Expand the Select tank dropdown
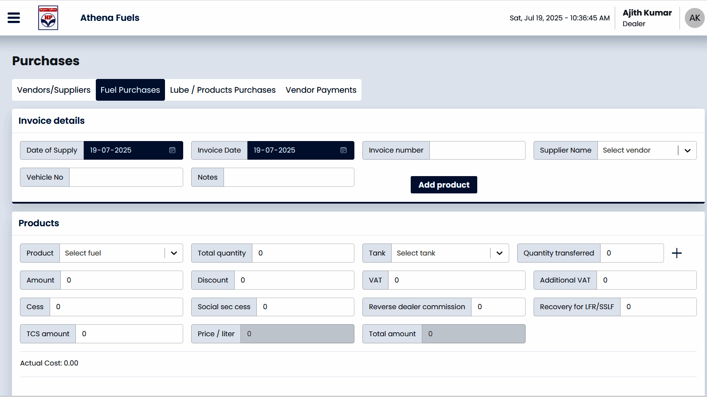The image size is (707, 397). pyautogui.click(x=499, y=253)
